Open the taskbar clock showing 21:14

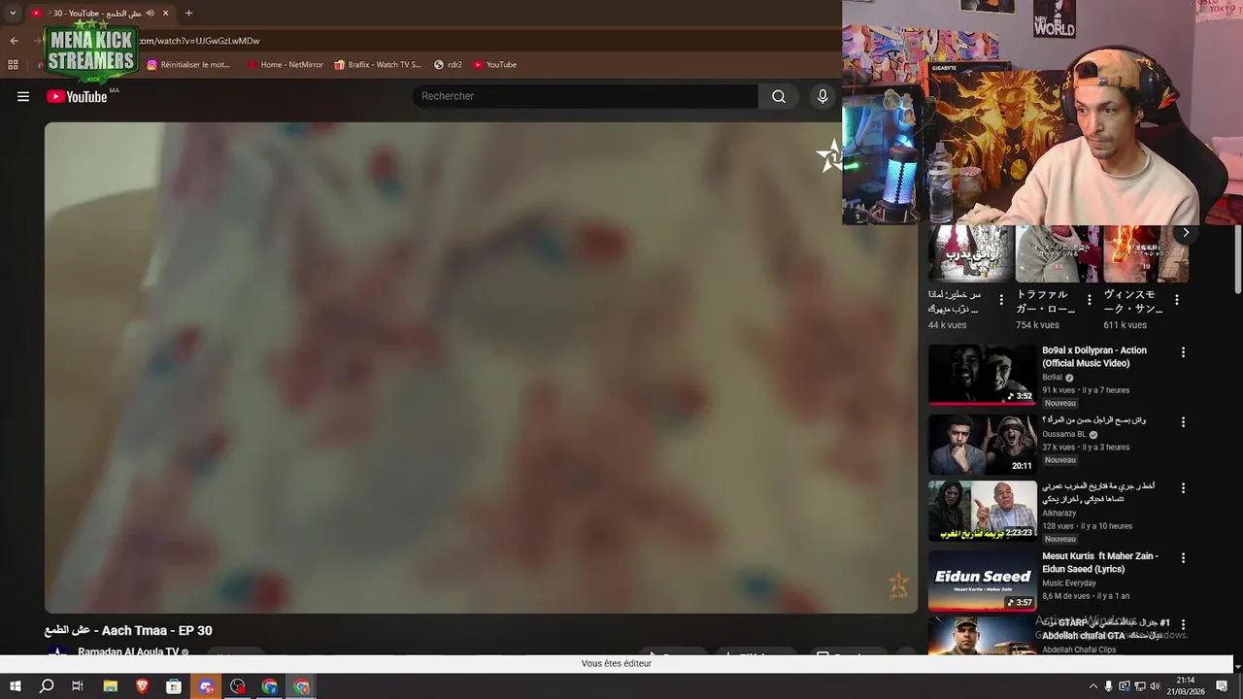click(1186, 686)
